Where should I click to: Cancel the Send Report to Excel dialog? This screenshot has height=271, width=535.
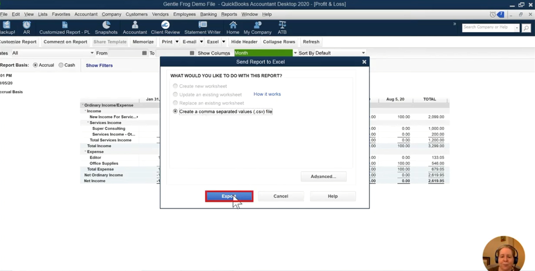coord(281,196)
